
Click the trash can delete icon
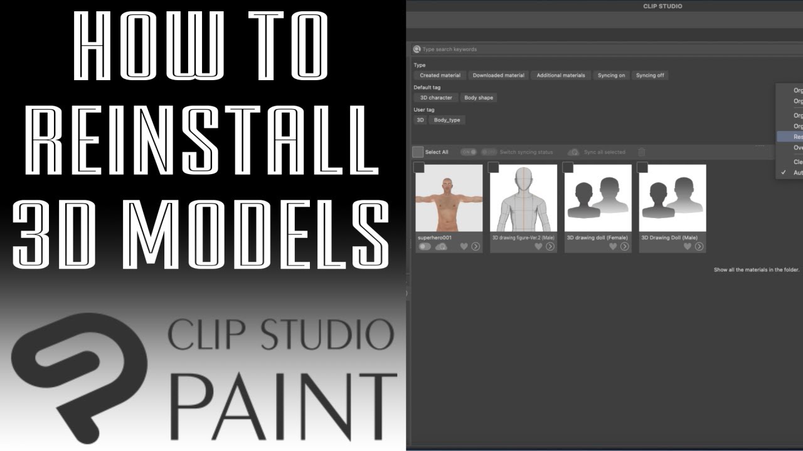coord(641,152)
